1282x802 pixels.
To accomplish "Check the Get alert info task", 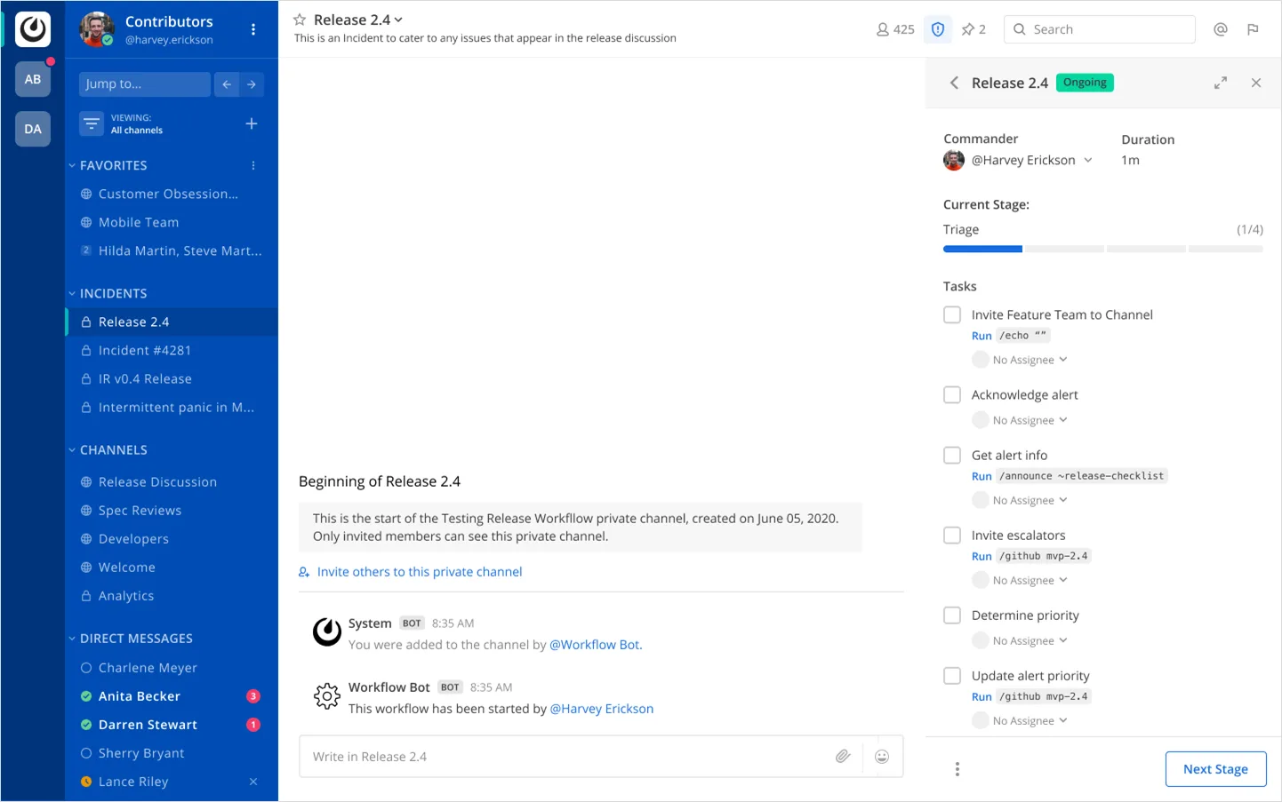I will pyautogui.click(x=952, y=455).
